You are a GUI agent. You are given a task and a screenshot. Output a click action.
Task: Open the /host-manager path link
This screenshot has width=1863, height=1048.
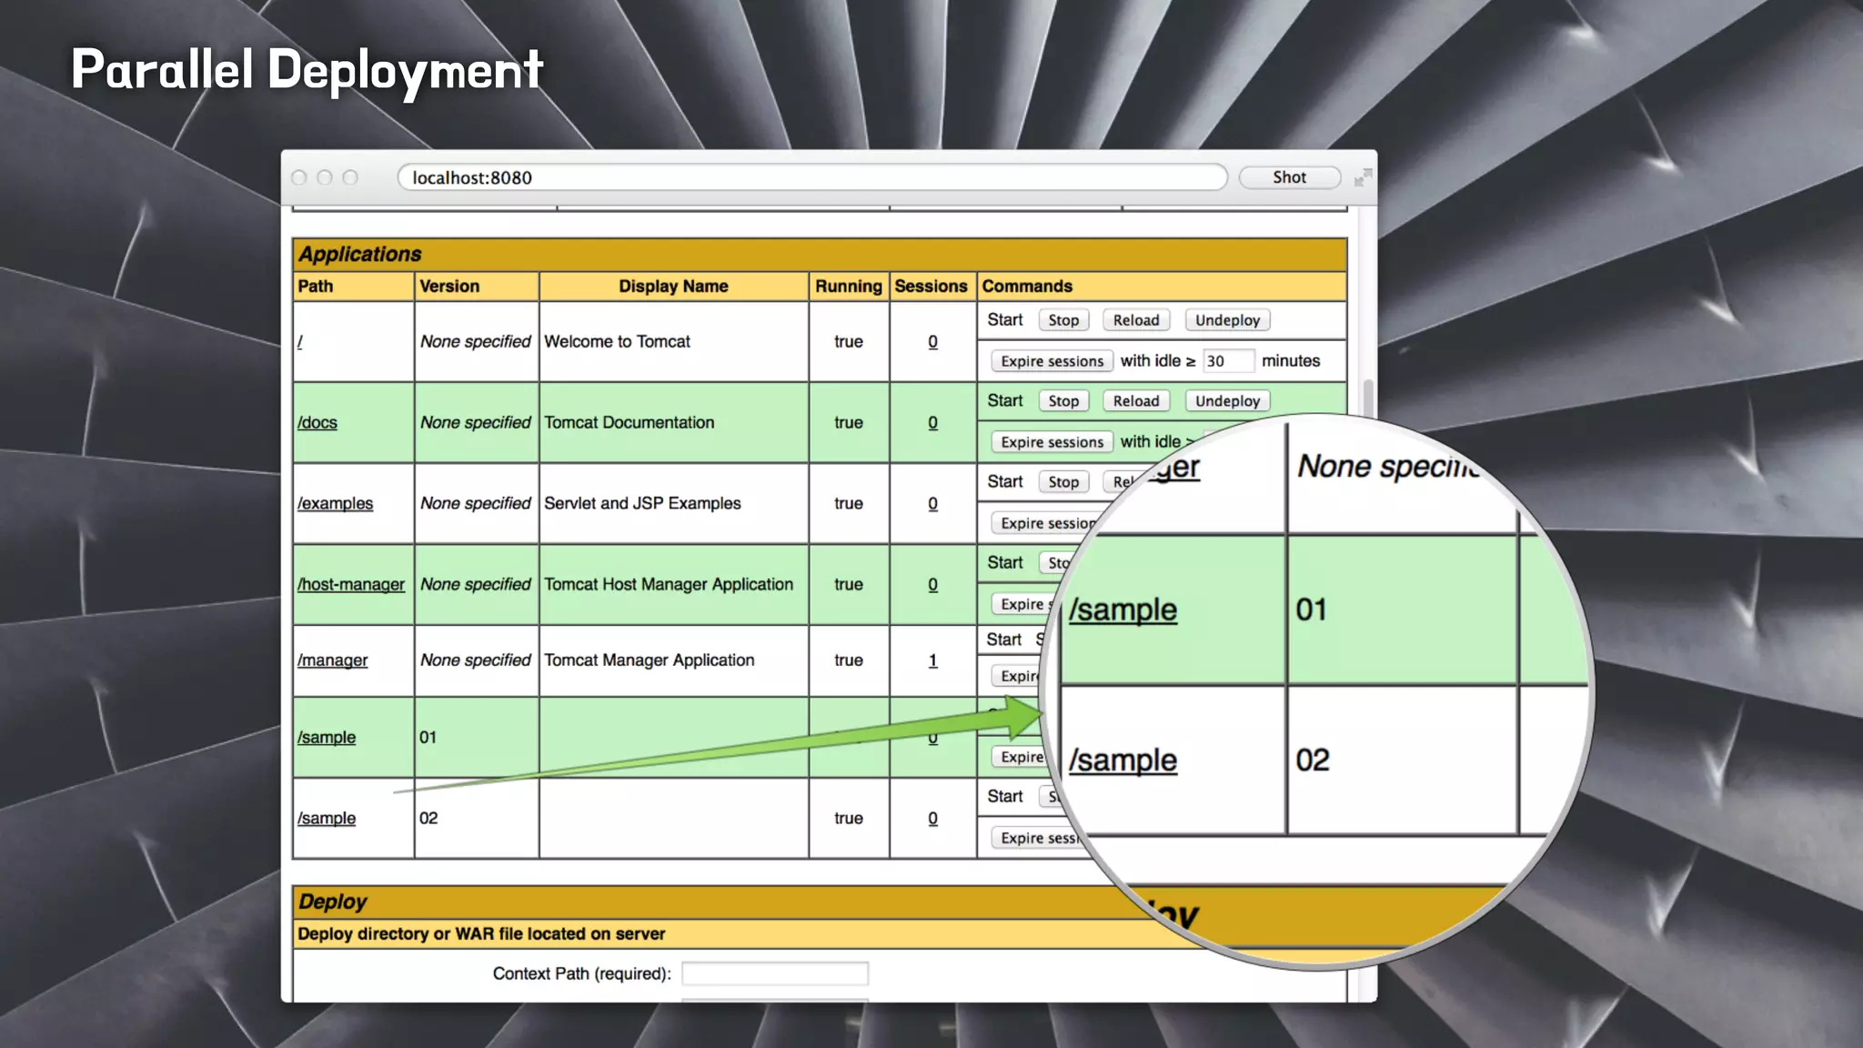(350, 584)
